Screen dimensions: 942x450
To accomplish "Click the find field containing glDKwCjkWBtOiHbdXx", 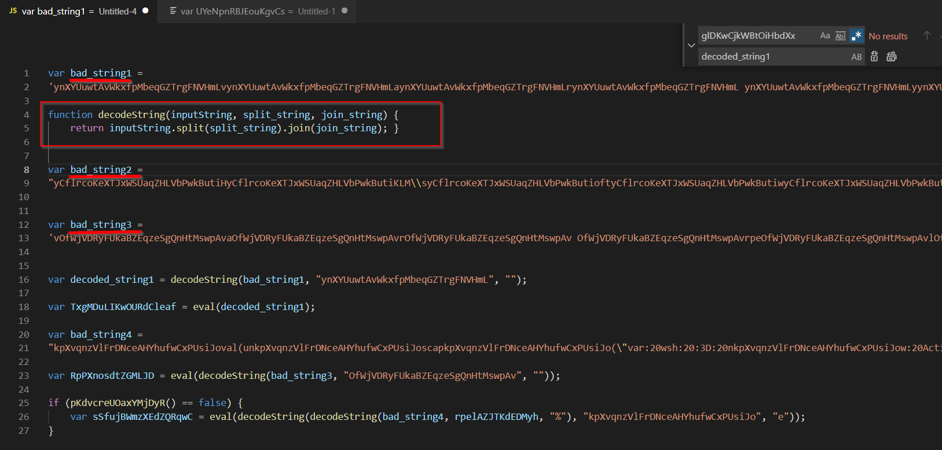I will click(x=753, y=36).
